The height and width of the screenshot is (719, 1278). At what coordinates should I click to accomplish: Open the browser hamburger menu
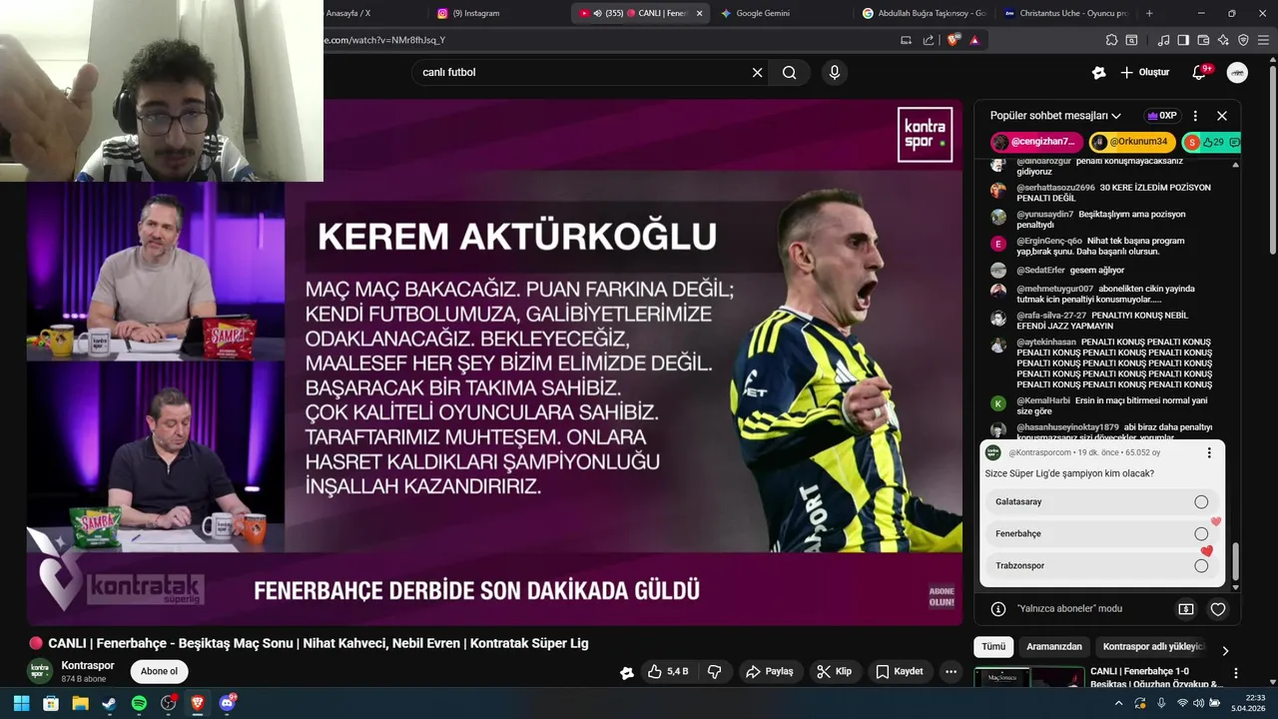tap(1263, 40)
